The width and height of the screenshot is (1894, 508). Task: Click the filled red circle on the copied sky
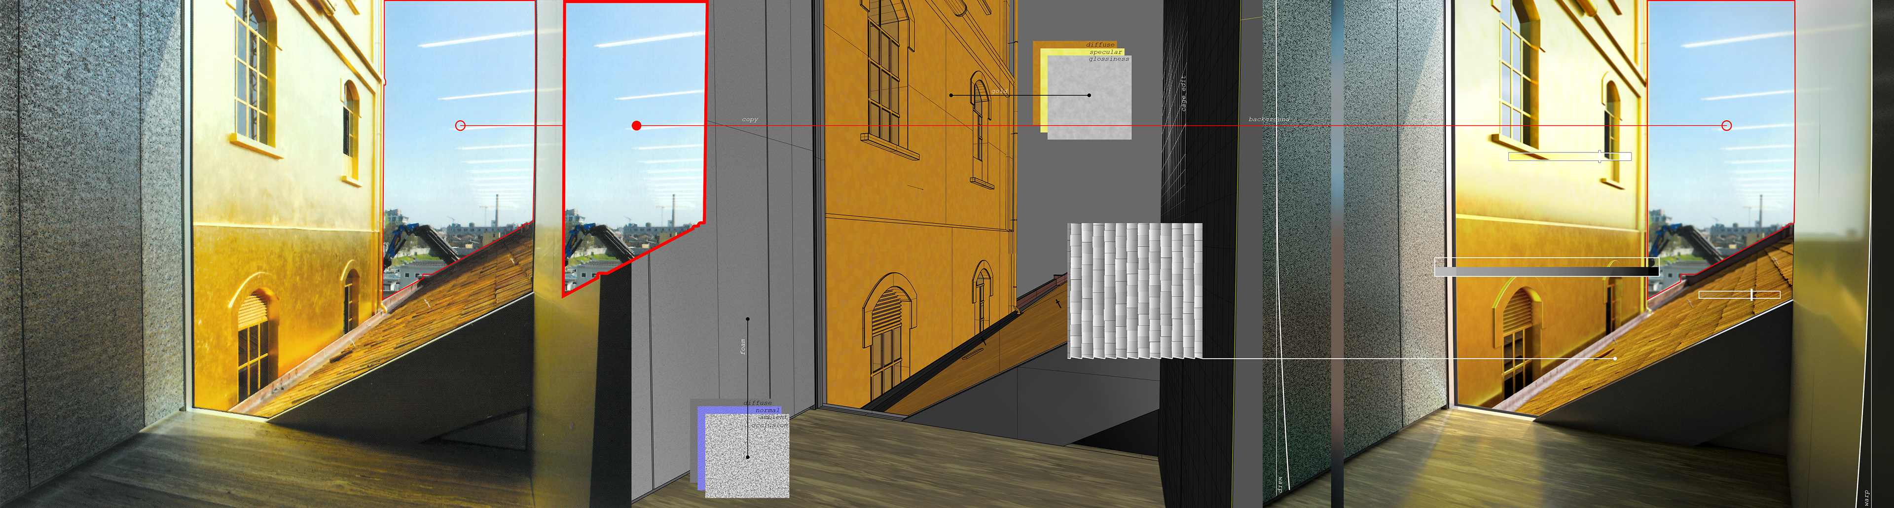coord(637,126)
